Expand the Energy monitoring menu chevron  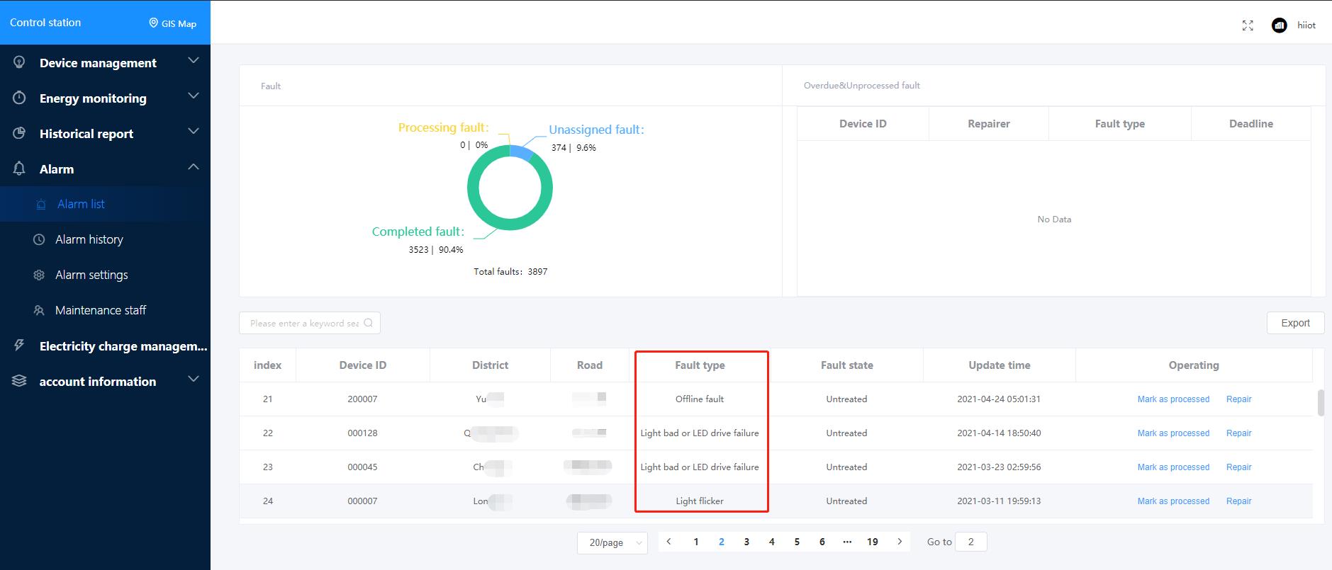[193, 96]
